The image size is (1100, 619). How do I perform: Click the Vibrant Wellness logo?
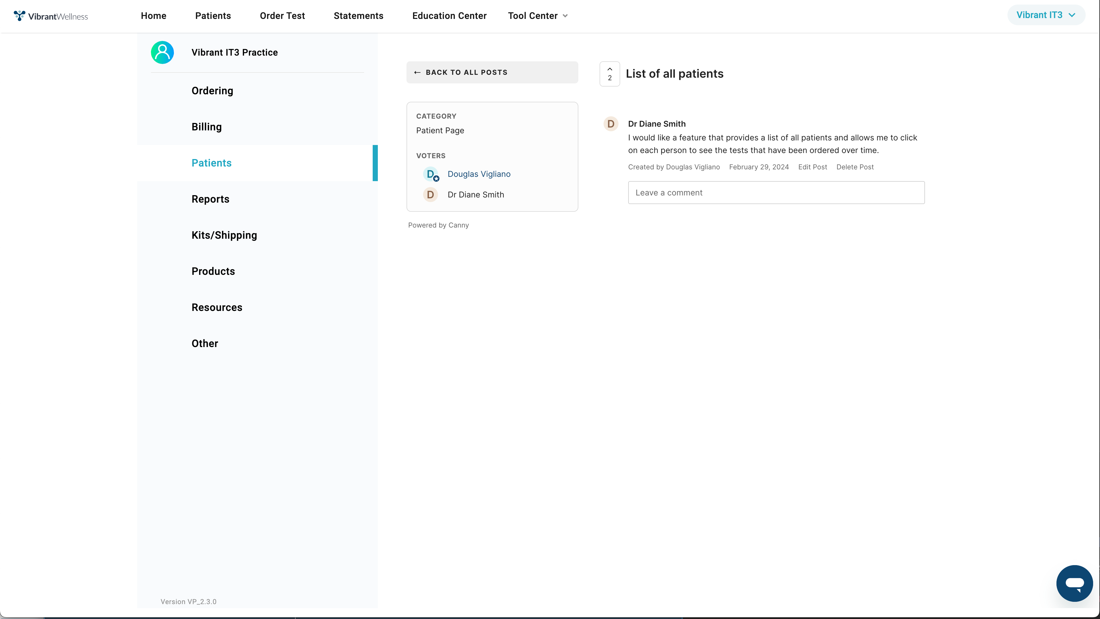coord(50,16)
